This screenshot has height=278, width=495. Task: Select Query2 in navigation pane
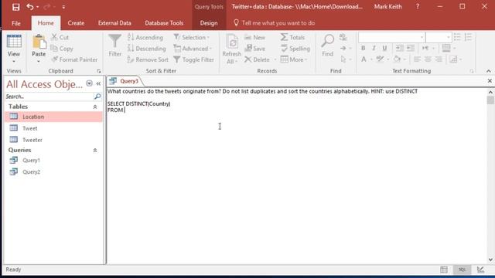53,172
